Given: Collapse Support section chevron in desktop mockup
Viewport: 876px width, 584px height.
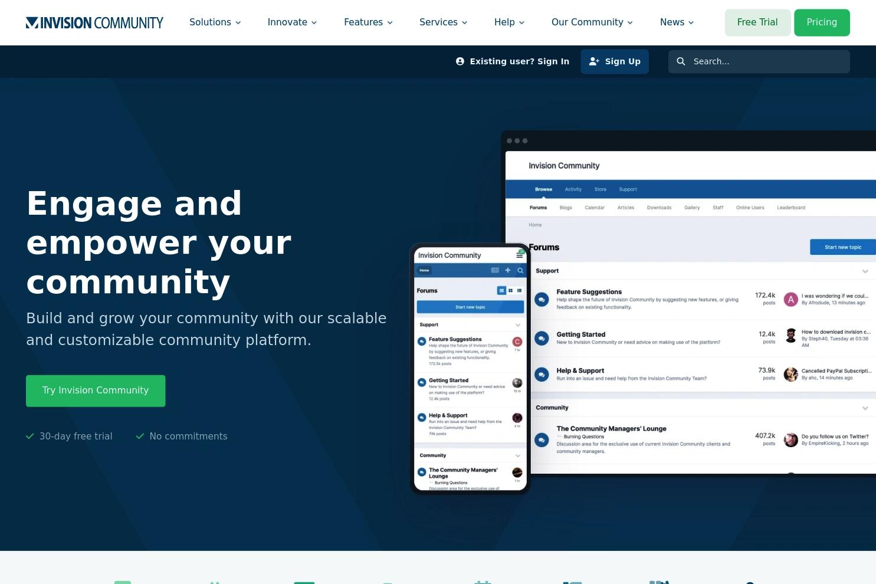Looking at the screenshot, I should pos(865,271).
